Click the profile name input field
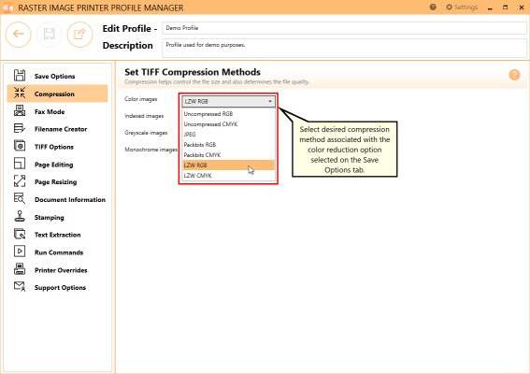The width and height of the screenshot is (530, 374). [x=344, y=28]
